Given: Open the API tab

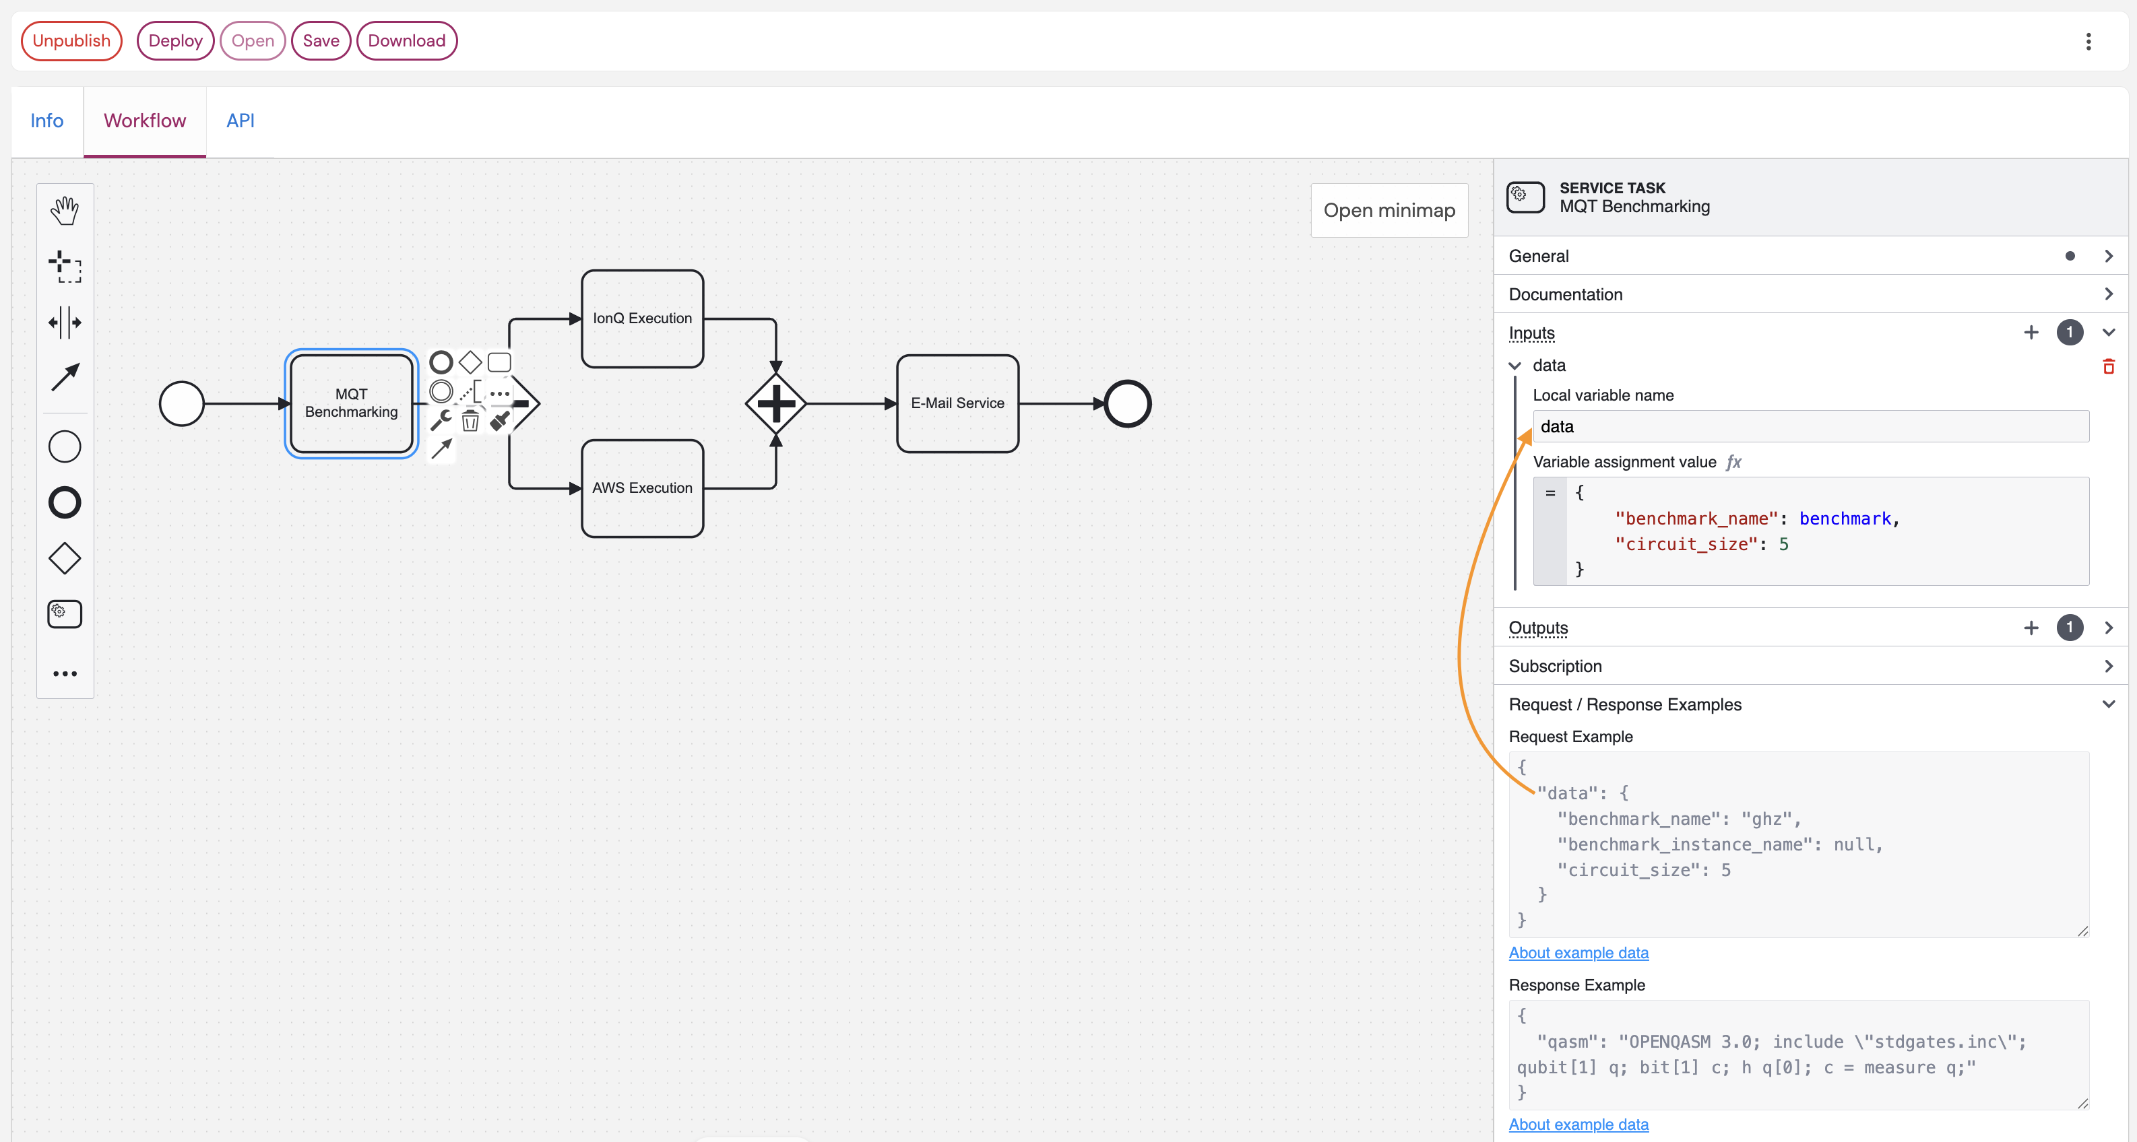Looking at the screenshot, I should (240, 121).
